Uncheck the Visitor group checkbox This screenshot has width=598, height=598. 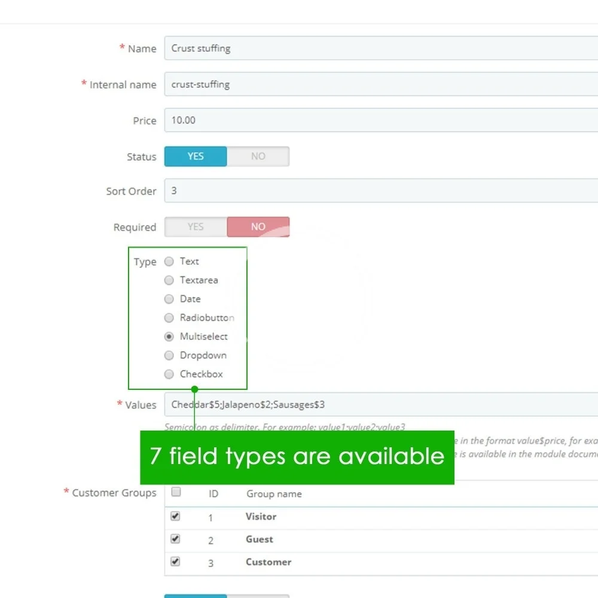[175, 516]
